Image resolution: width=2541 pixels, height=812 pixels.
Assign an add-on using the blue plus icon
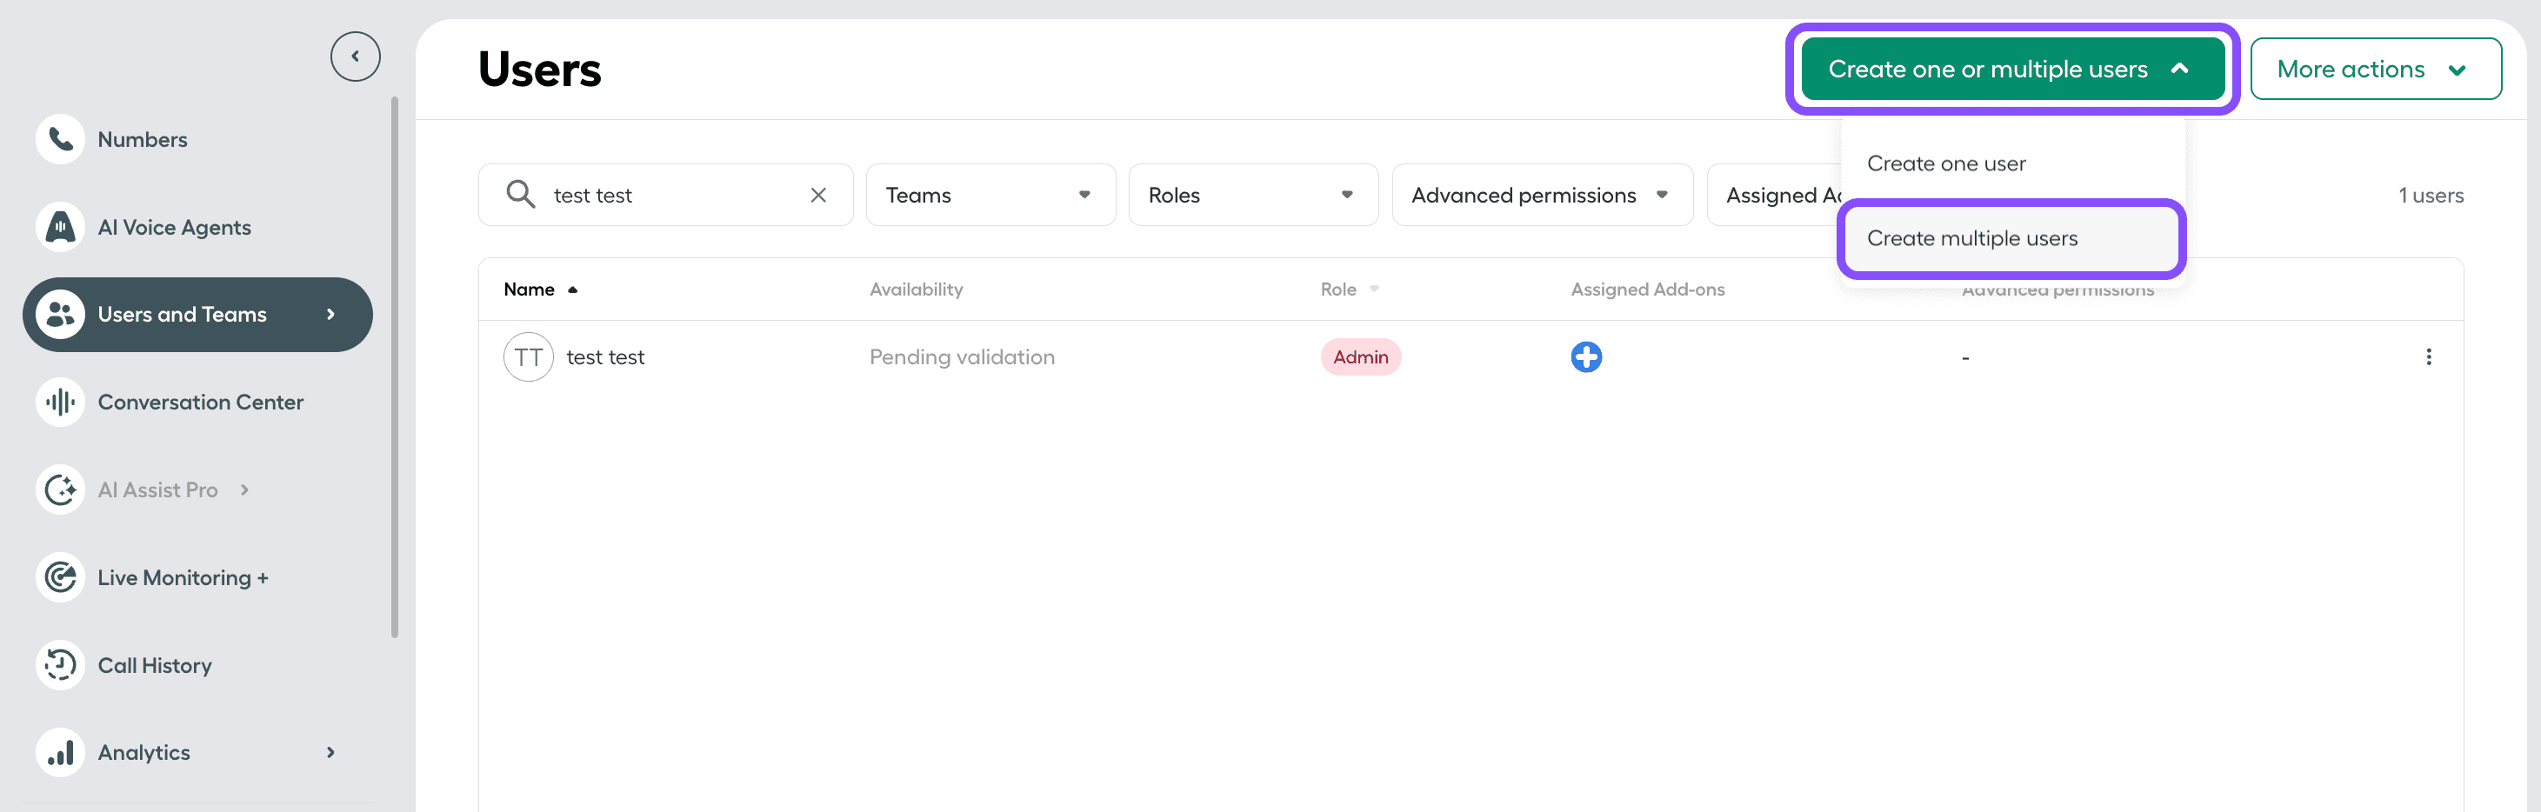[1585, 357]
